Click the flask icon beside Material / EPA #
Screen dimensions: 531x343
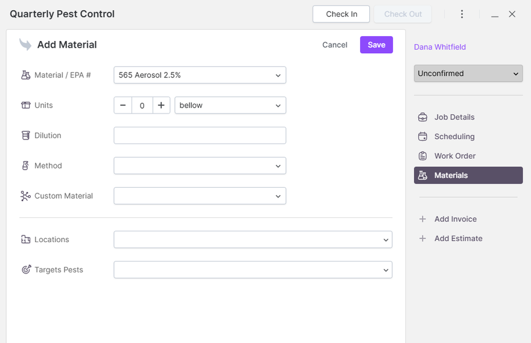coord(26,75)
